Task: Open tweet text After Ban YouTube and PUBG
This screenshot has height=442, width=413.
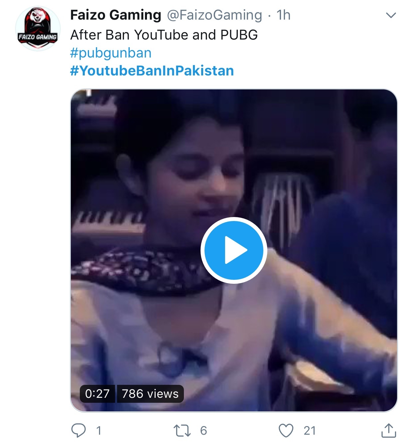Action: point(164,35)
